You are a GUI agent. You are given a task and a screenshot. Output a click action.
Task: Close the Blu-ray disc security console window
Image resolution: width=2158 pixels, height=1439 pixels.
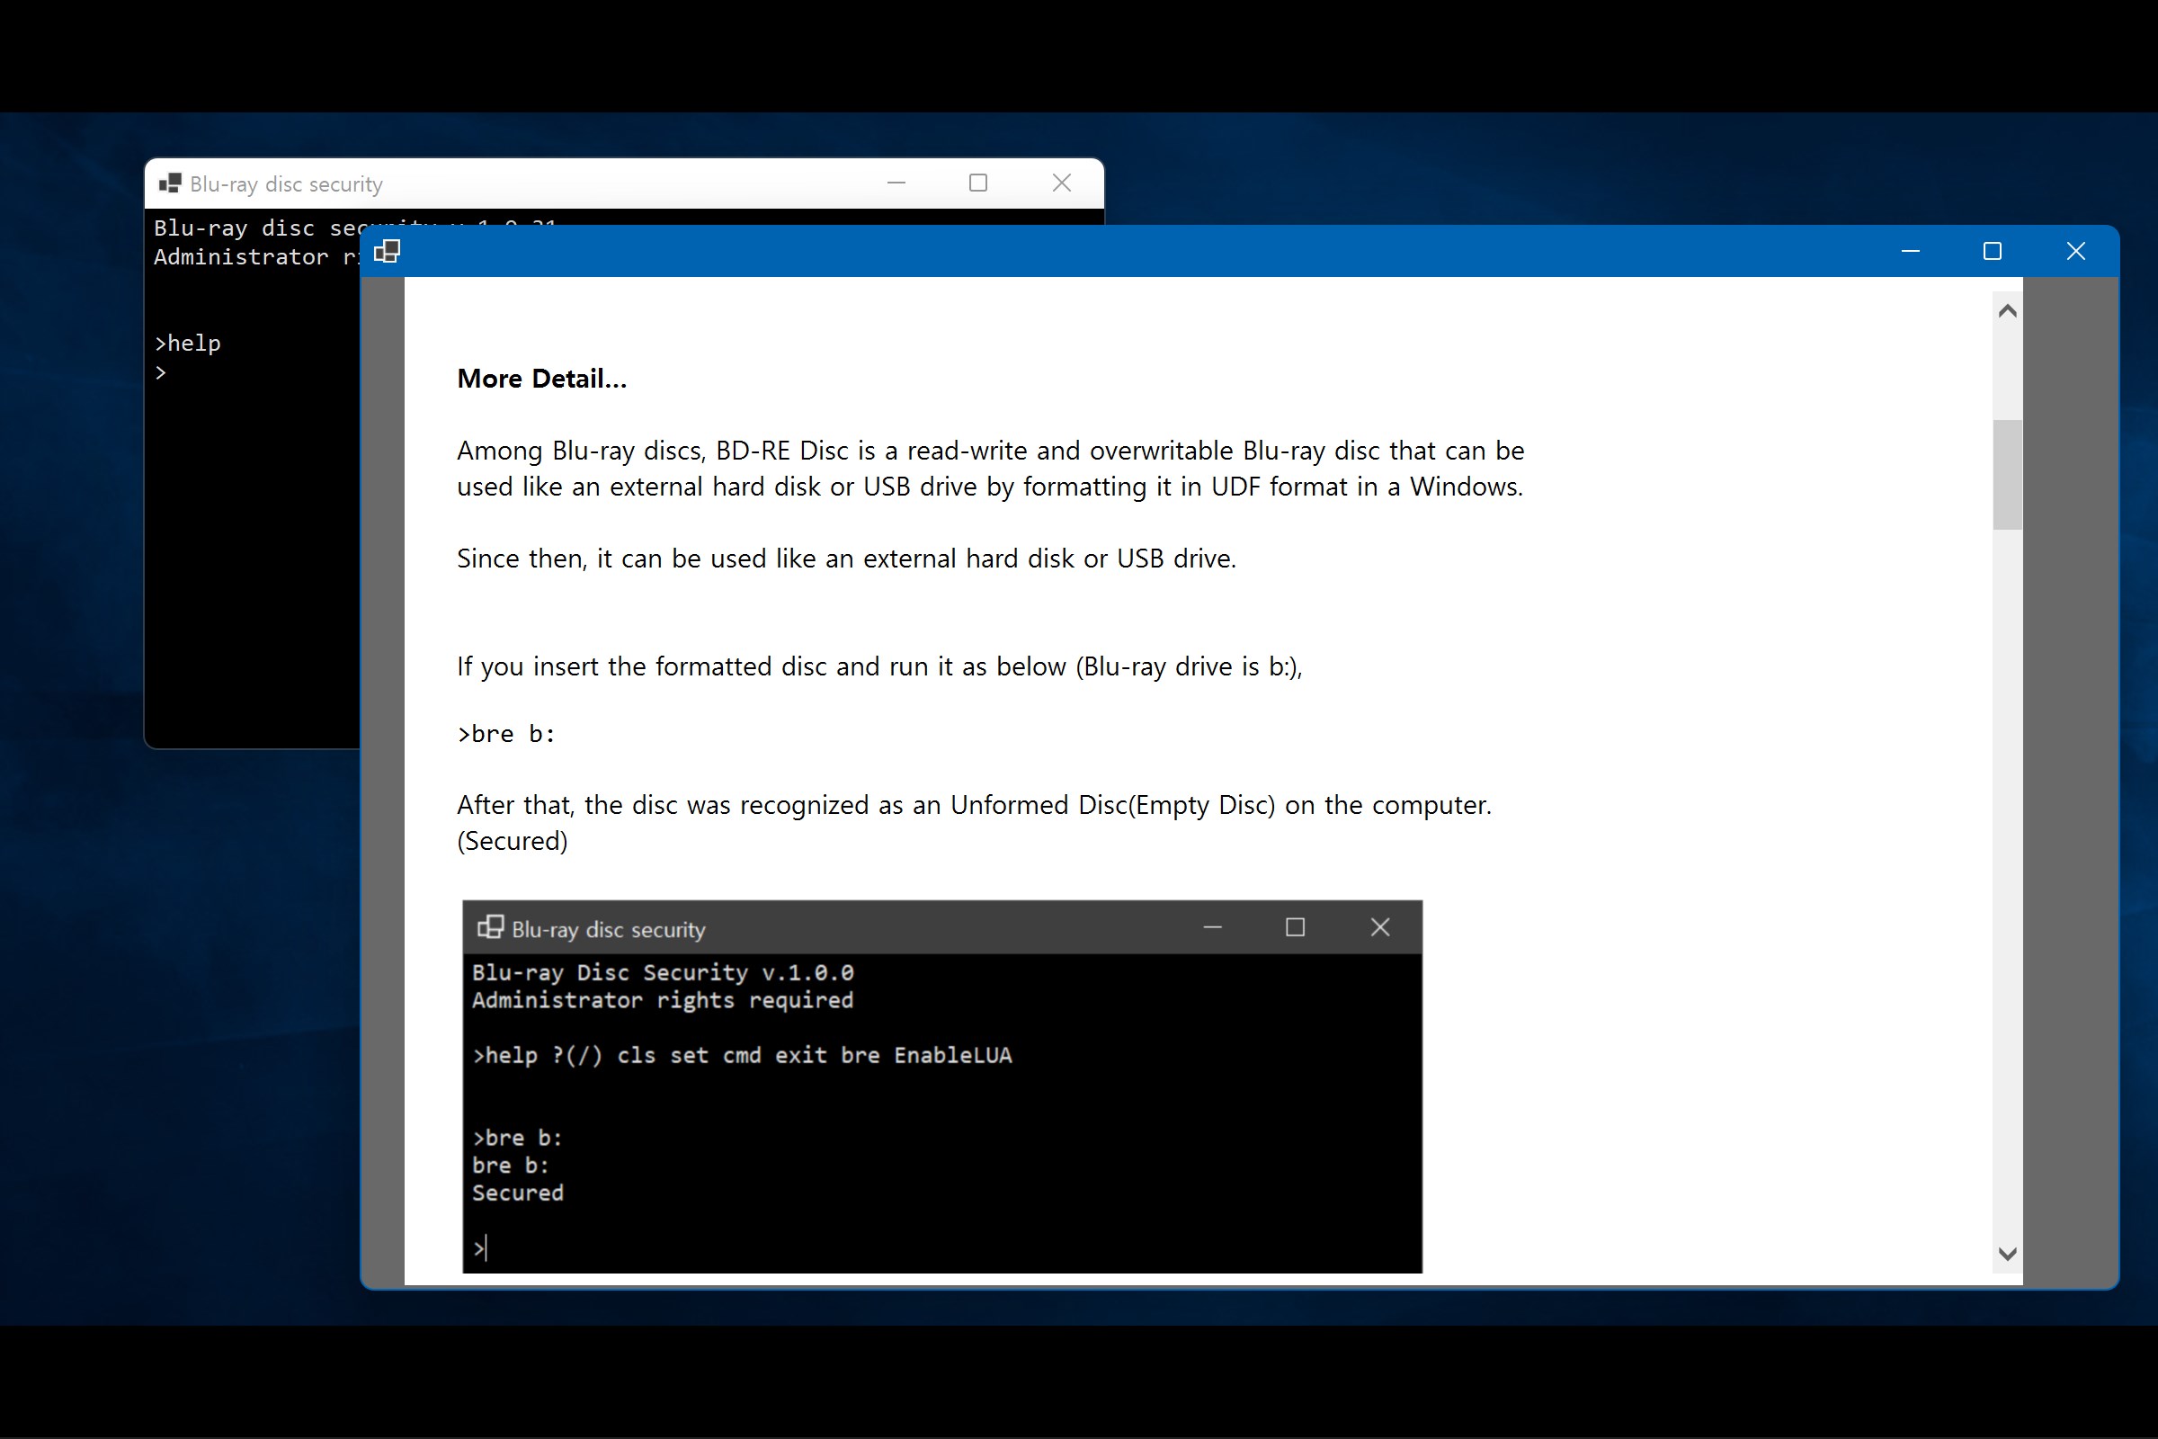coord(1062,183)
